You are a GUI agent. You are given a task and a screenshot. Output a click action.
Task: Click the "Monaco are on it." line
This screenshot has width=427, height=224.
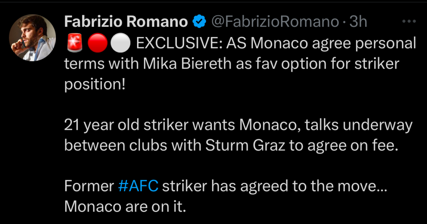[x=126, y=207]
